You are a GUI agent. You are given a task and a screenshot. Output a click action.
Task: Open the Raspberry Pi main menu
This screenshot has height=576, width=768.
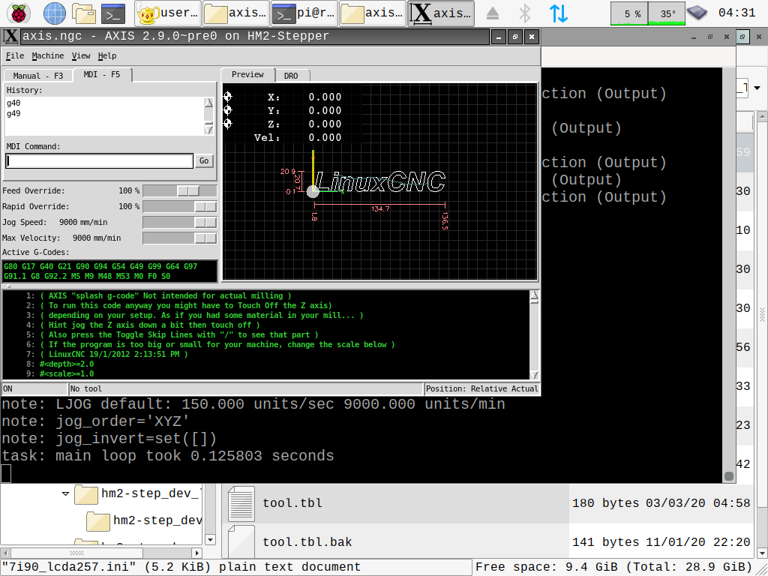19,13
